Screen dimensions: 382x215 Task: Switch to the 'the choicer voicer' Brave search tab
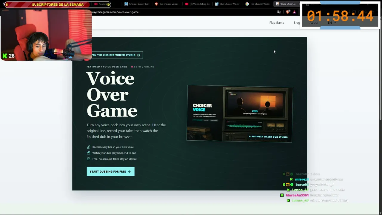click(x=167, y=4)
